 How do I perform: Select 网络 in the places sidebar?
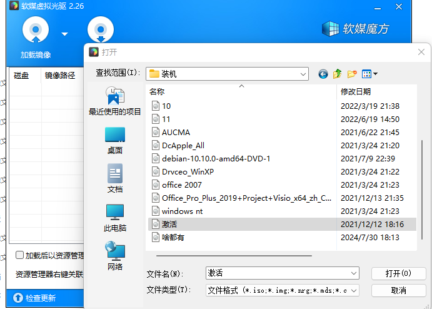click(x=115, y=257)
